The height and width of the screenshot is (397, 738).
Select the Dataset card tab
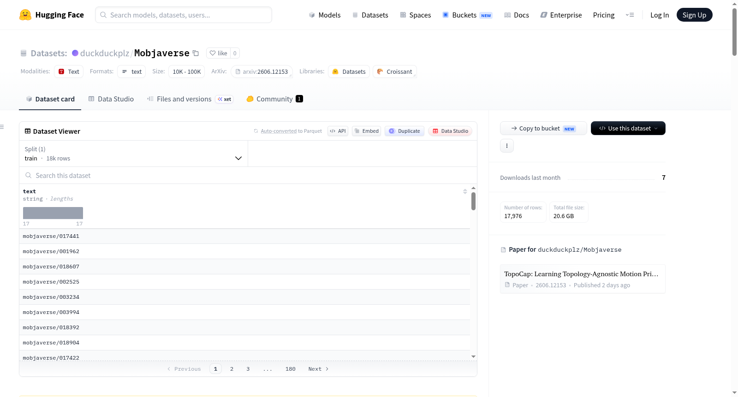[50, 99]
